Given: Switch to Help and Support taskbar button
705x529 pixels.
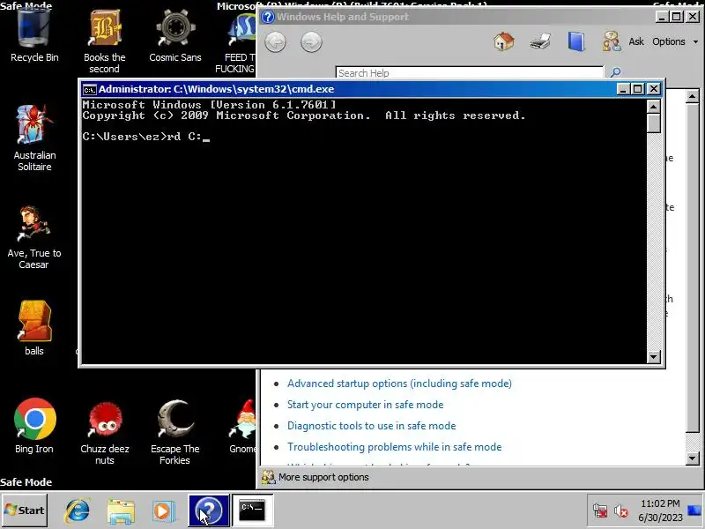Looking at the screenshot, I should (209, 510).
